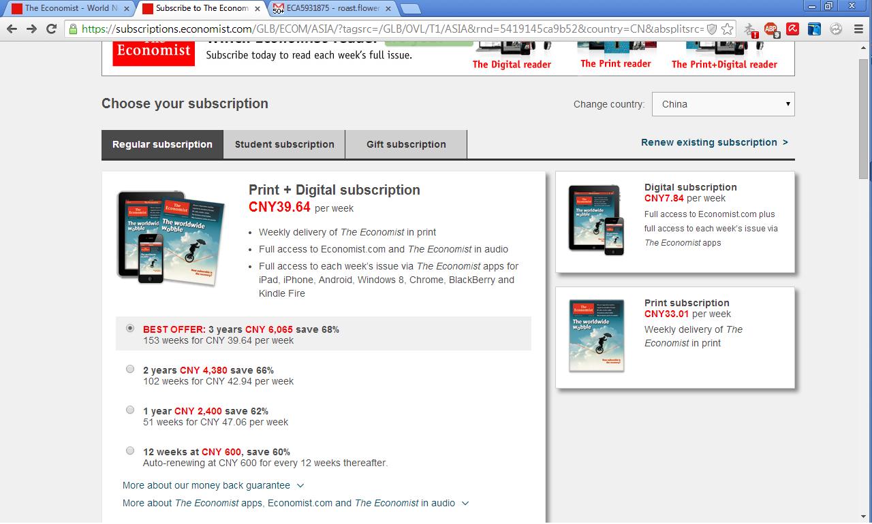Select the 3 years BEST OFFER radio button
Image resolution: width=872 pixels, height=524 pixels.
tap(130, 328)
